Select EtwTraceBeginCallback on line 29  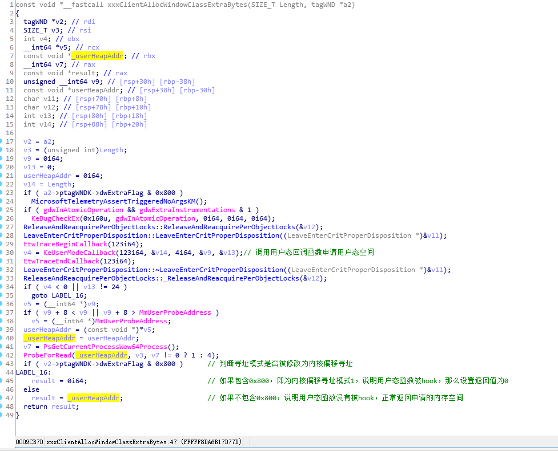65,244
